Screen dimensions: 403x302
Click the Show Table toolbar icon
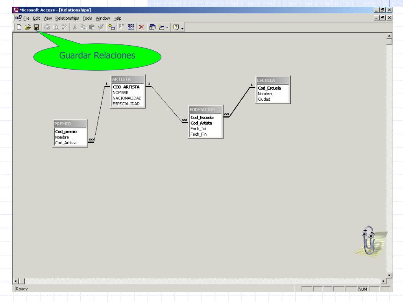[112, 27]
